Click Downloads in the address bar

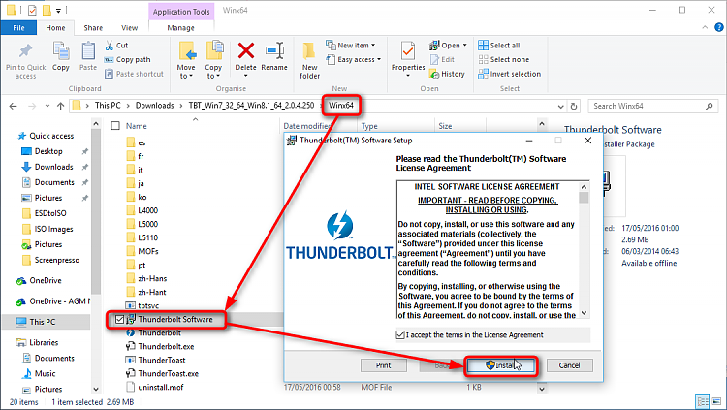(154, 106)
